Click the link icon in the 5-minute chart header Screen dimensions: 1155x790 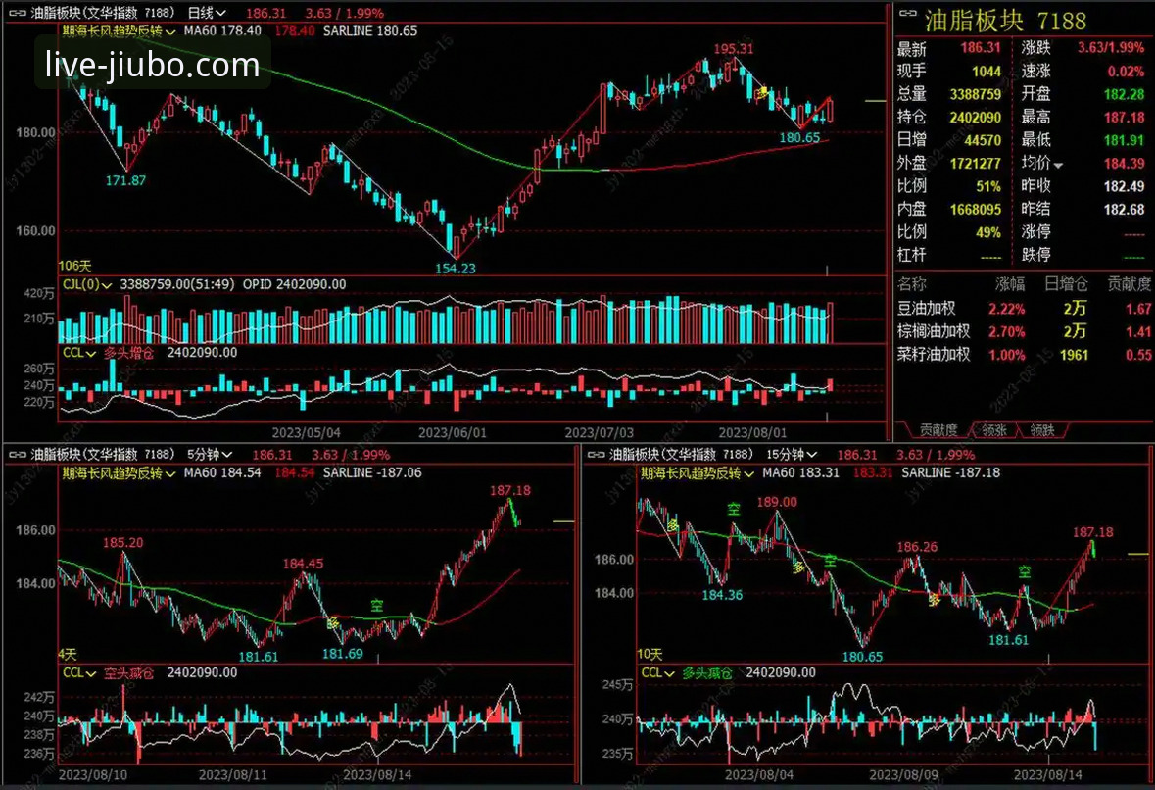17,455
